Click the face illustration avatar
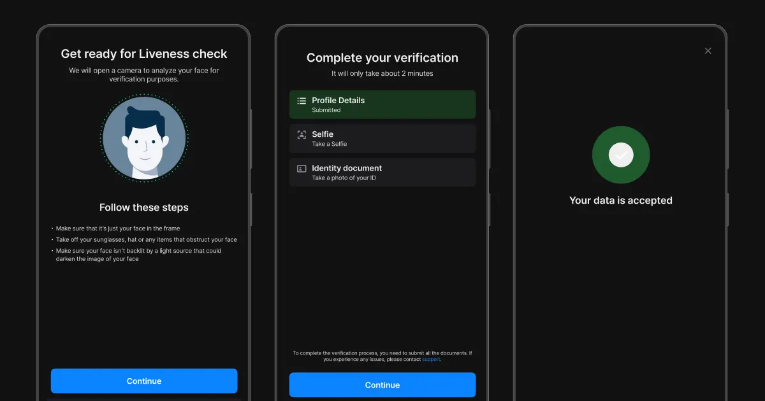This screenshot has width=765, height=401. point(144,137)
